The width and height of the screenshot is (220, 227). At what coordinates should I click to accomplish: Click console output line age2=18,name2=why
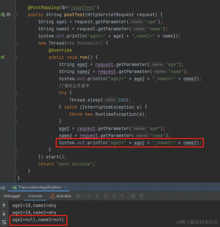[x=34, y=212]
